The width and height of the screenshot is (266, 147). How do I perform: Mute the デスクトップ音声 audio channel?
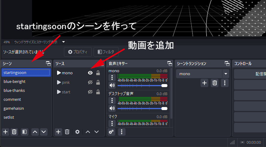click(112, 108)
